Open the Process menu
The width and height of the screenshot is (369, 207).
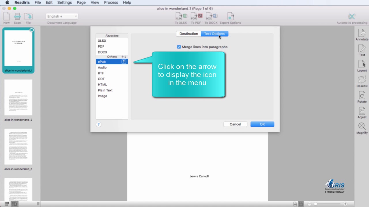coord(111,2)
